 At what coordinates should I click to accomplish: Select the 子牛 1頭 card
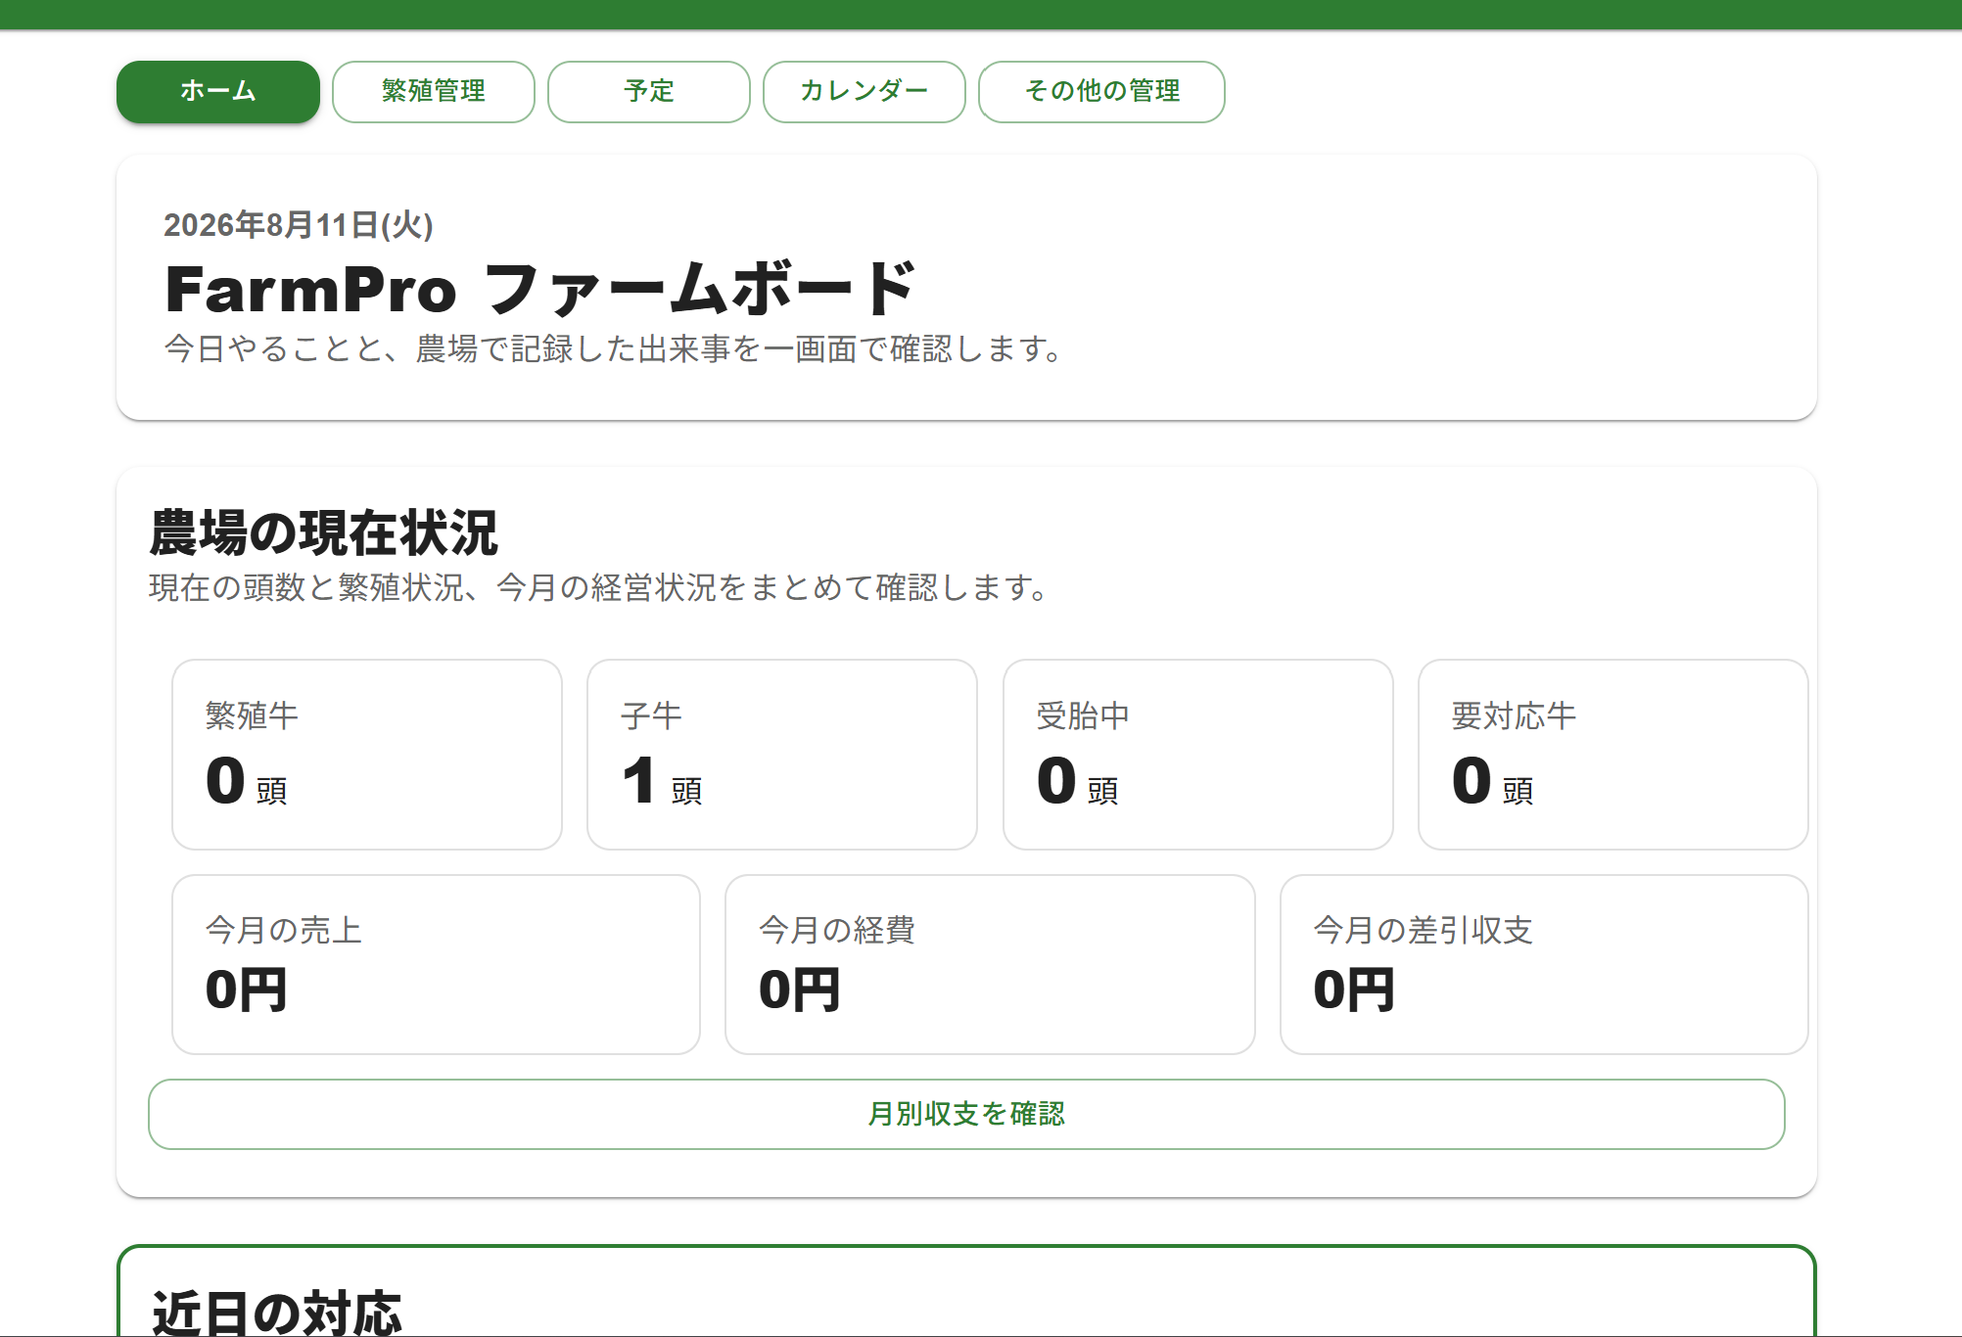pos(782,755)
